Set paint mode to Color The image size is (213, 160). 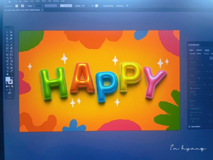[7, 86]
